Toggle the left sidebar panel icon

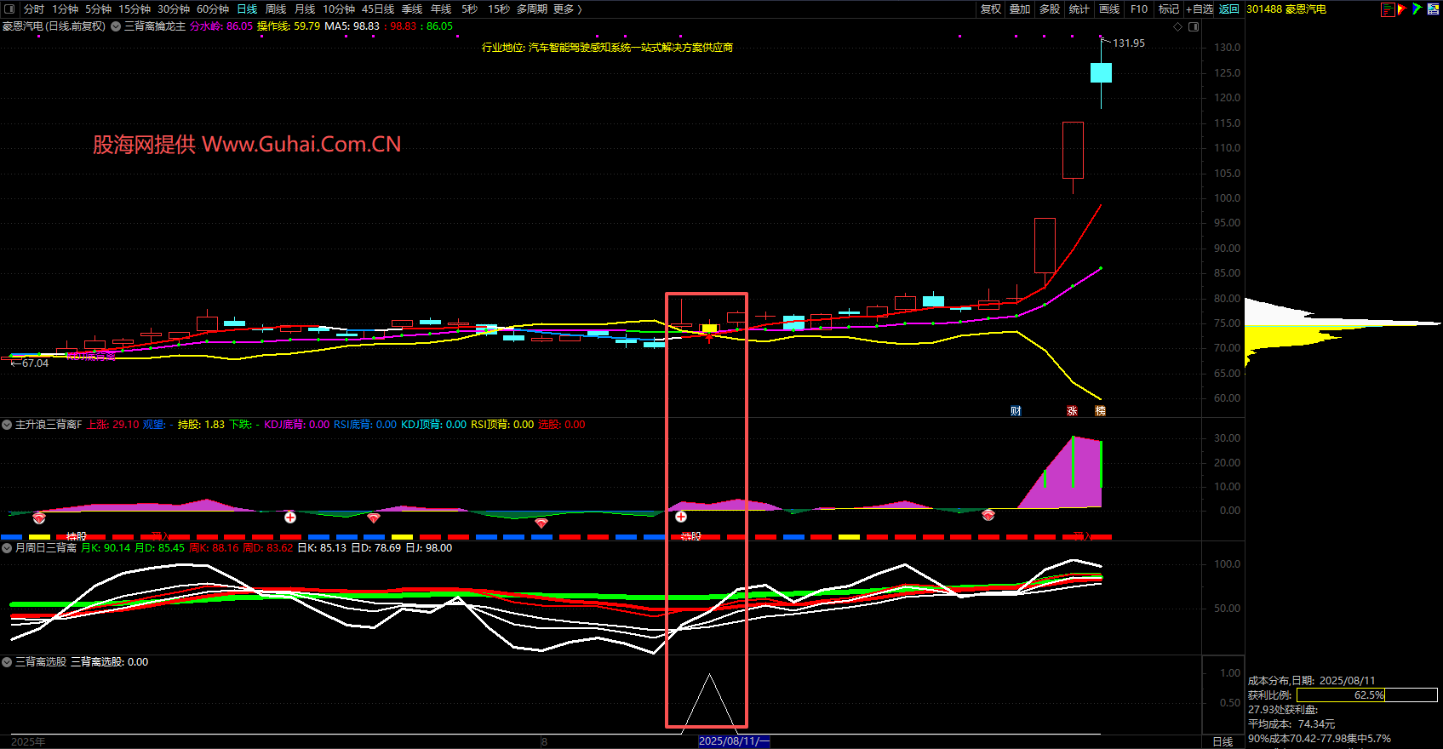coord(9,9)
